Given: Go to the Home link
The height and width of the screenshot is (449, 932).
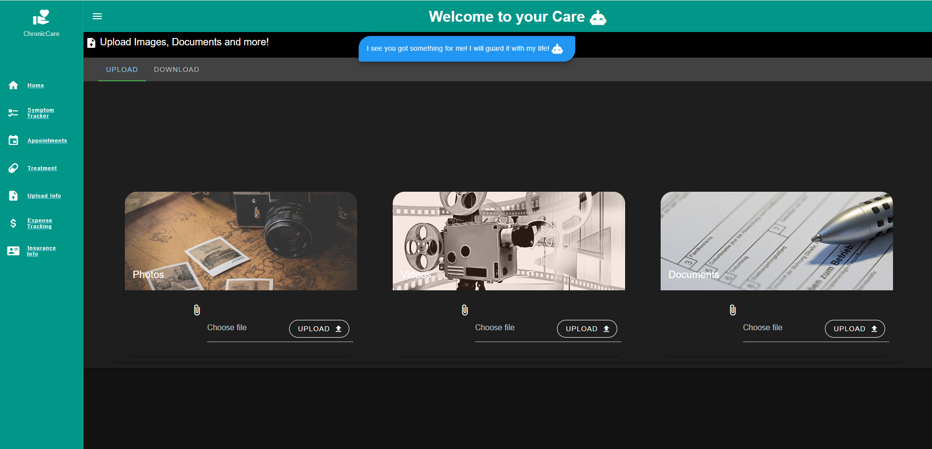Looking at the screenshot, I should pyautogui.click(x=36, y=85).
